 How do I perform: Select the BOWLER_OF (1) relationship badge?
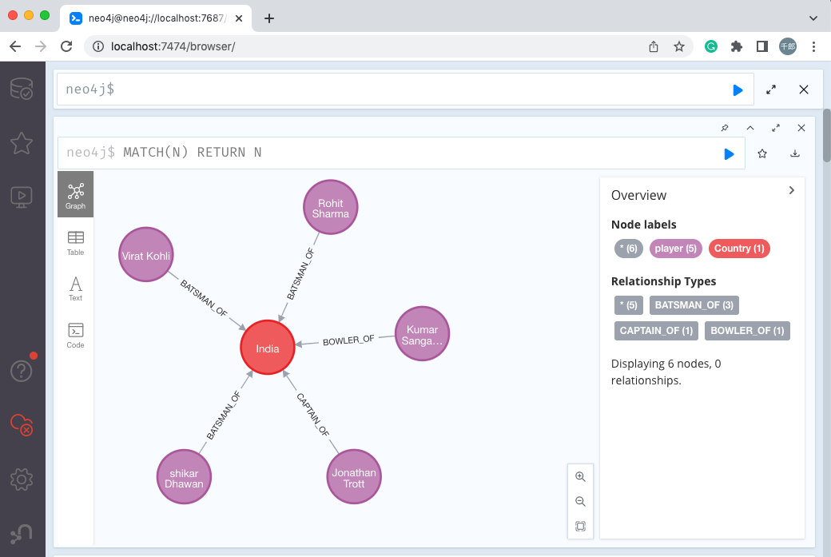pyautogui.click(x=747, y=331)
